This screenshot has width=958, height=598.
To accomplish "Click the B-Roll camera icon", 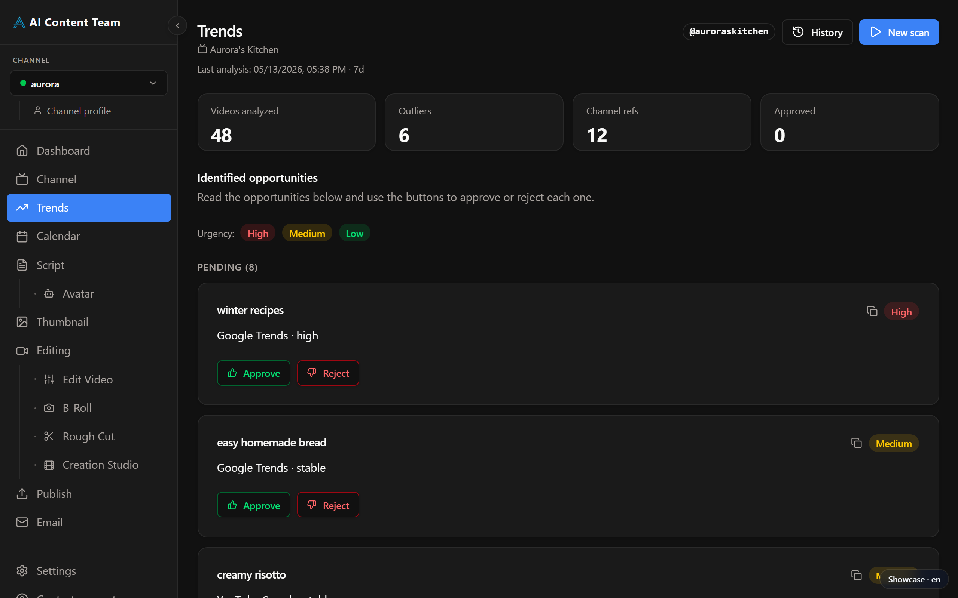I will [x=49, y=408].
